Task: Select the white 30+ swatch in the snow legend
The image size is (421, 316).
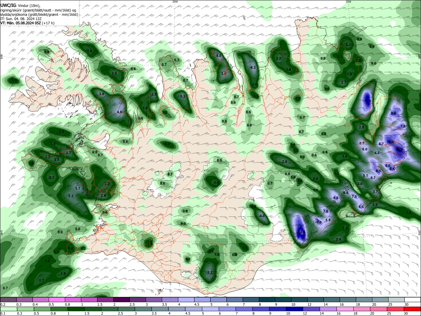Action: coord(413,300)
